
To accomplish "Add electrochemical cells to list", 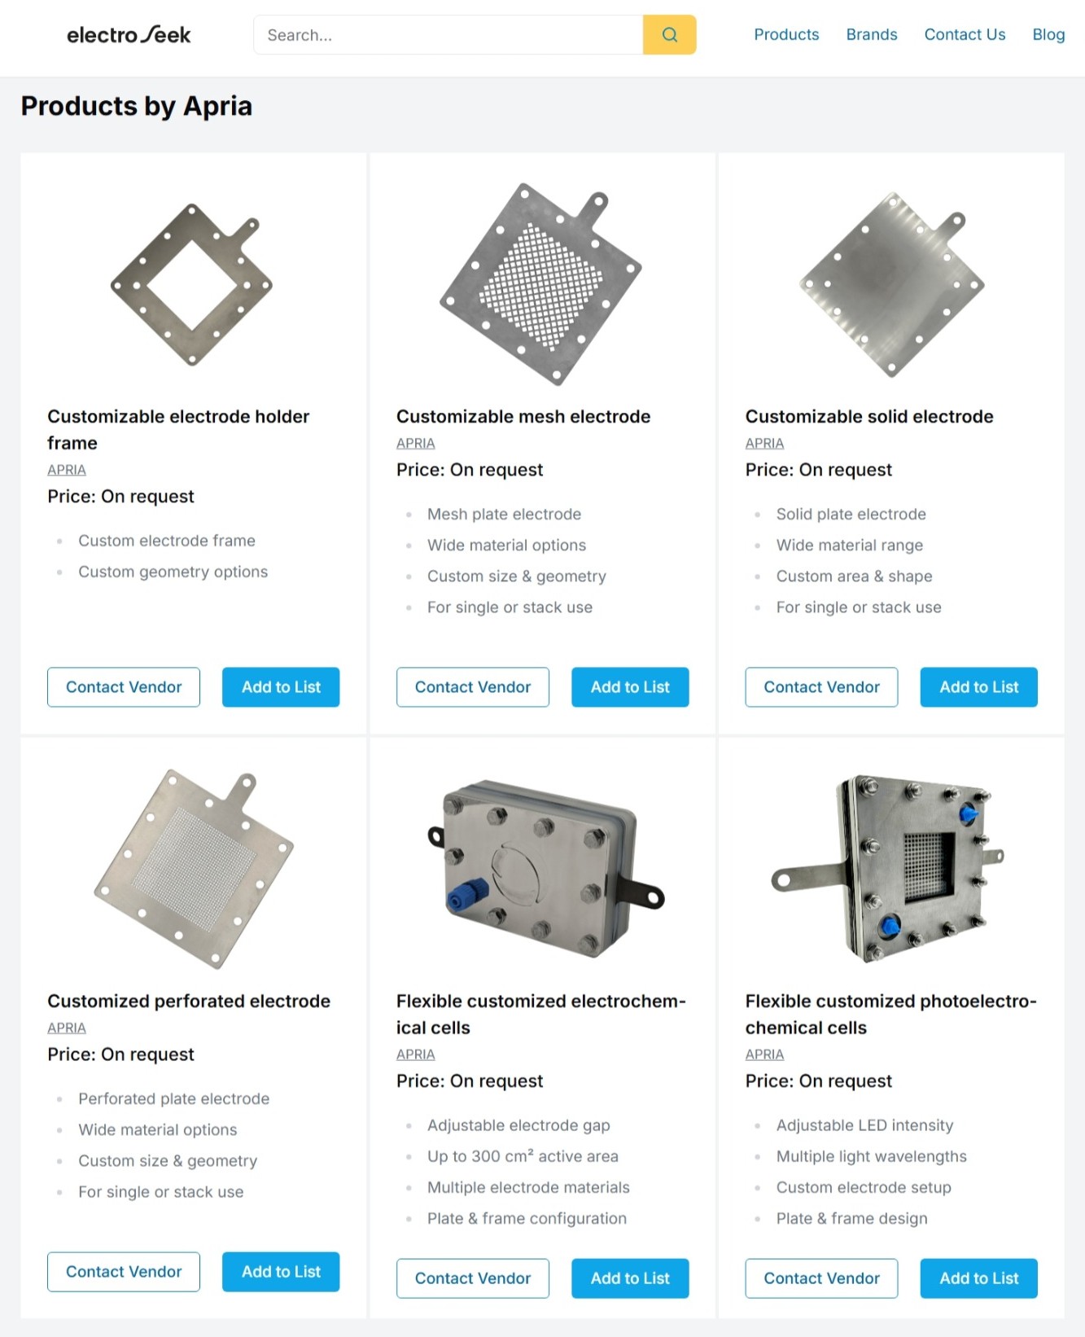I will coord(630,1278).
